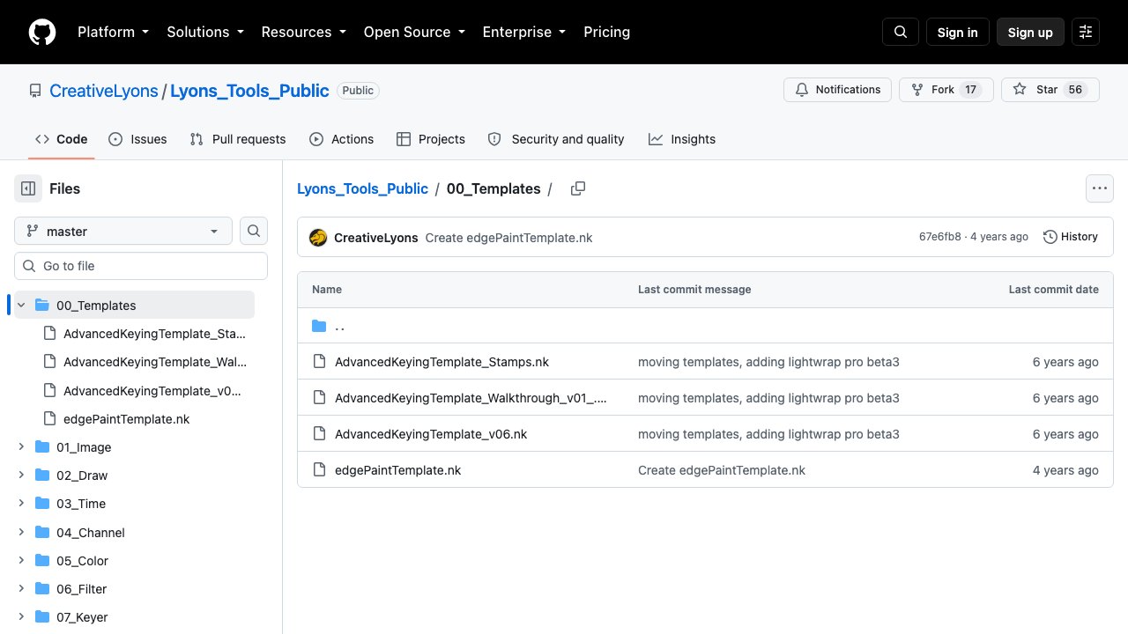The height and width of the screenshot is (634, 1128).
Task: Copy the 00_Templates path to clipboard
Action: pyautogui.click(x=578, y=188)
